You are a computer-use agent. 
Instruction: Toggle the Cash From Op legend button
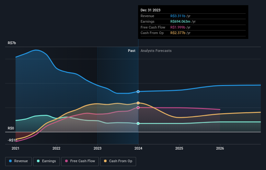[x=118, y=161]
